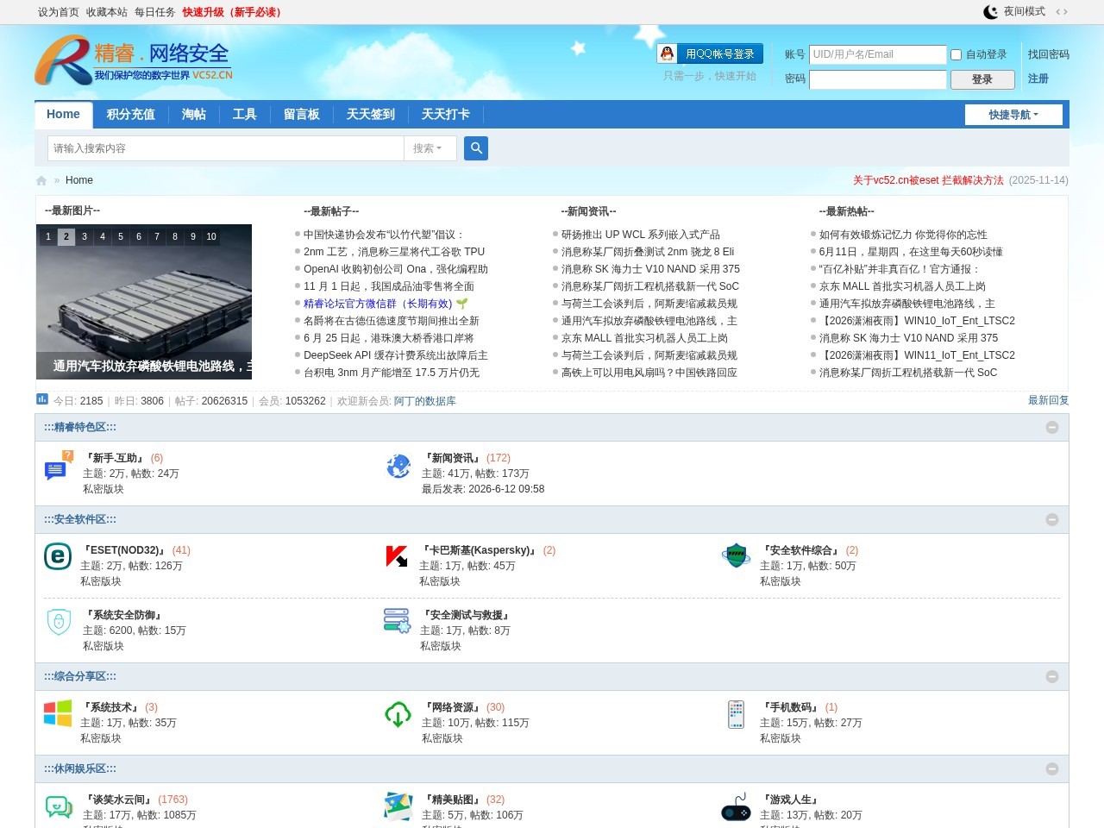Open the 网络资源 download icon

pyautogui.click(x=398, y=714)
